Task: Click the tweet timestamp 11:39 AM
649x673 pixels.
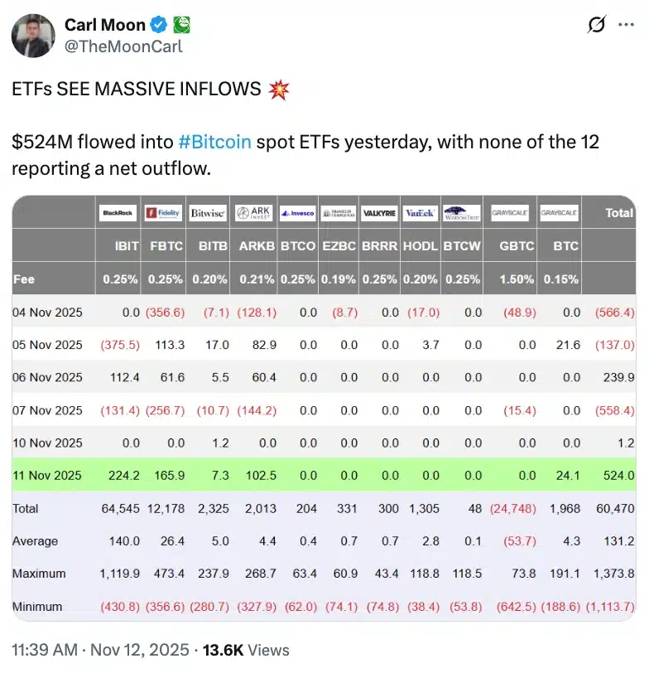Action: tap(45, 650)
